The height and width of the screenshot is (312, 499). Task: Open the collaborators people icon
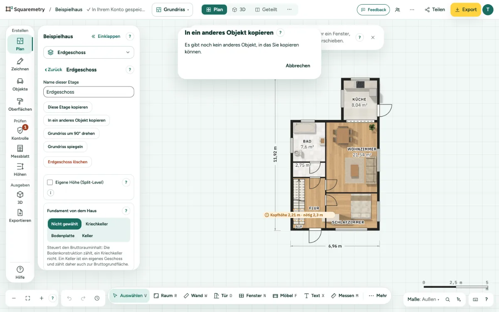pos(398,10)
